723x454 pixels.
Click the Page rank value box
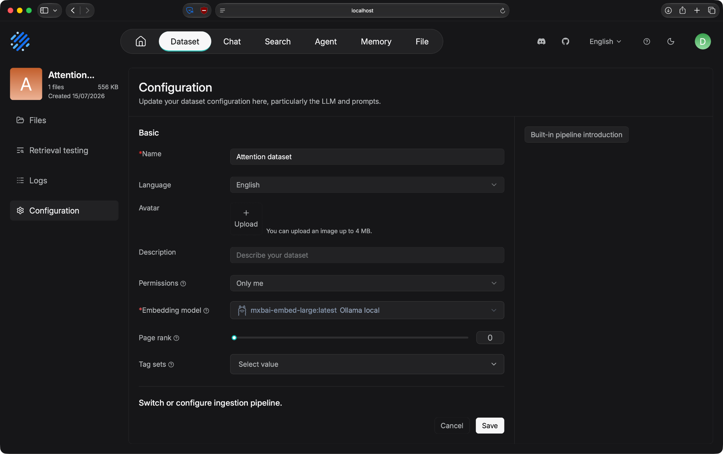490,338
